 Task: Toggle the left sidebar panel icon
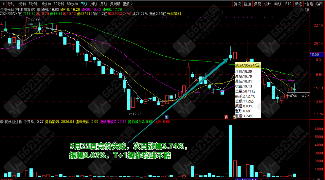[x=3, y=4]
